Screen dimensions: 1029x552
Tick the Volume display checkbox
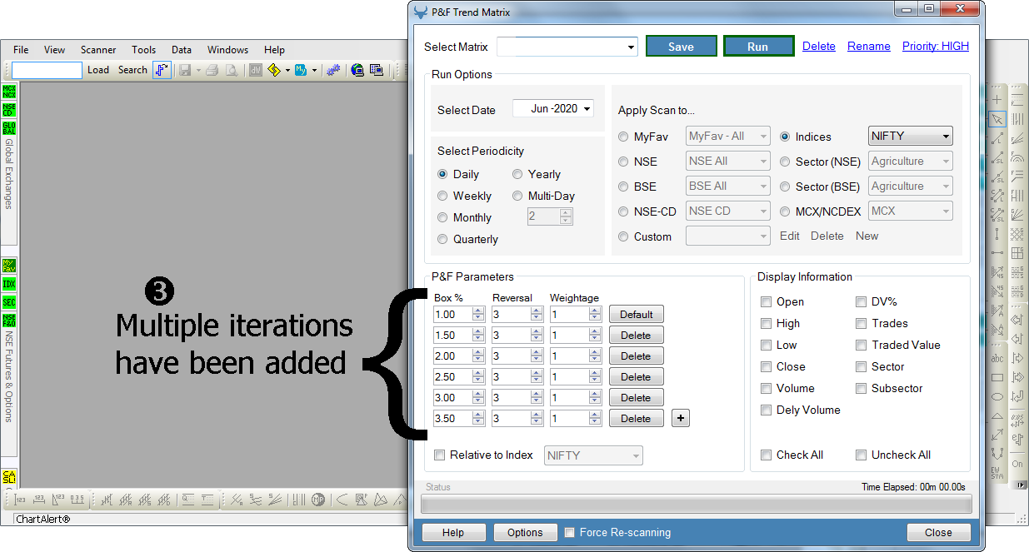click(x=767, y=389)
